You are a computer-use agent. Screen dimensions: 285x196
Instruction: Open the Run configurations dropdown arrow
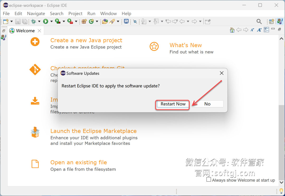click(x=51, y=21)
